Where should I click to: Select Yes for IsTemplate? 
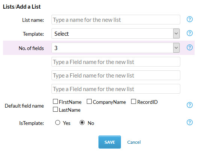click(57, 123)
